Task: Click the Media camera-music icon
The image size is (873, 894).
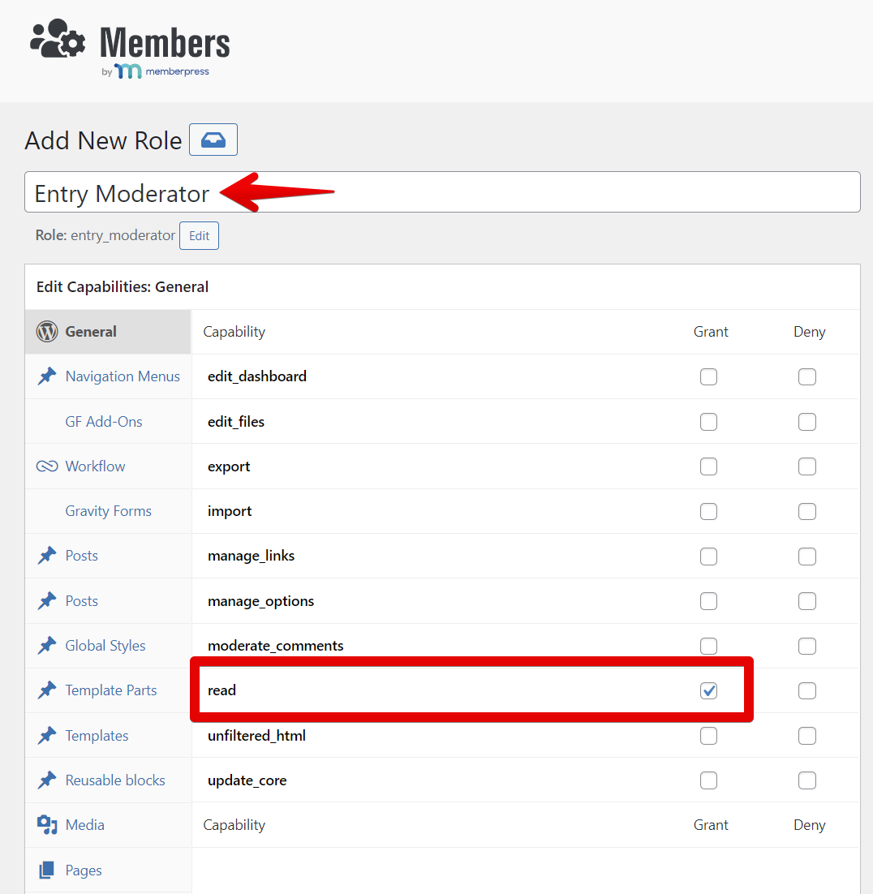Action: 47,825
